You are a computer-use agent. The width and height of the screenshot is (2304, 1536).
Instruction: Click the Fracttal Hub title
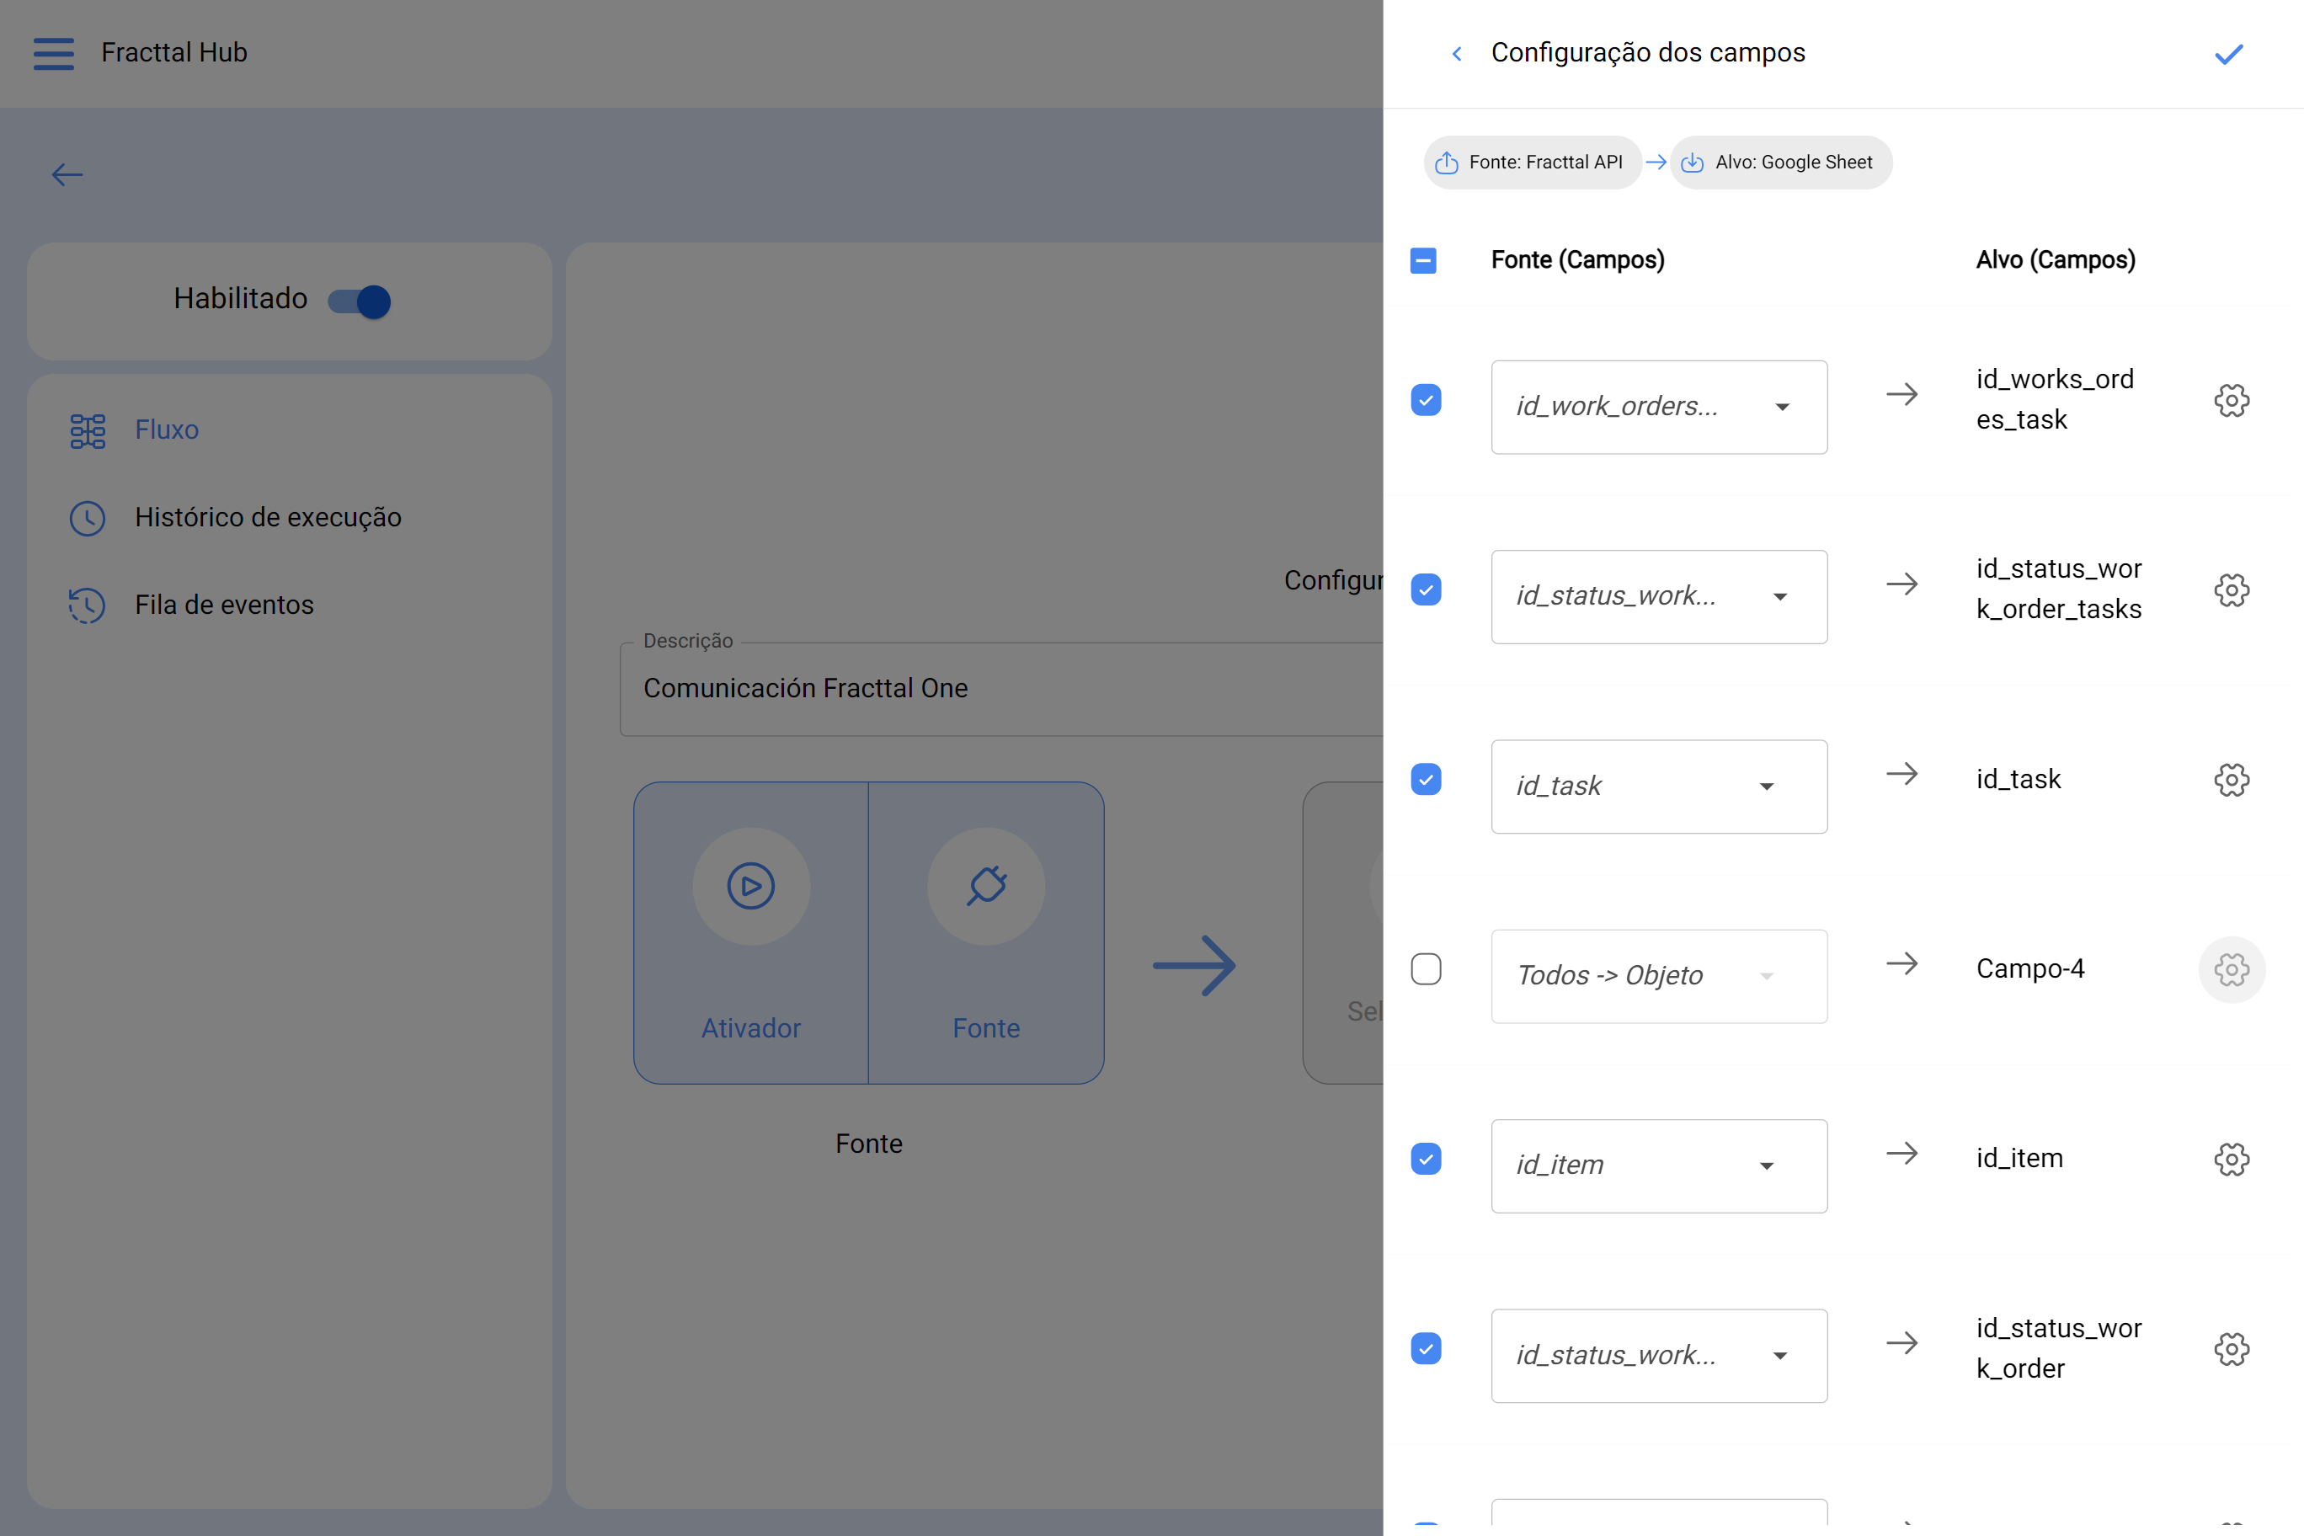(x=174, y=53)
